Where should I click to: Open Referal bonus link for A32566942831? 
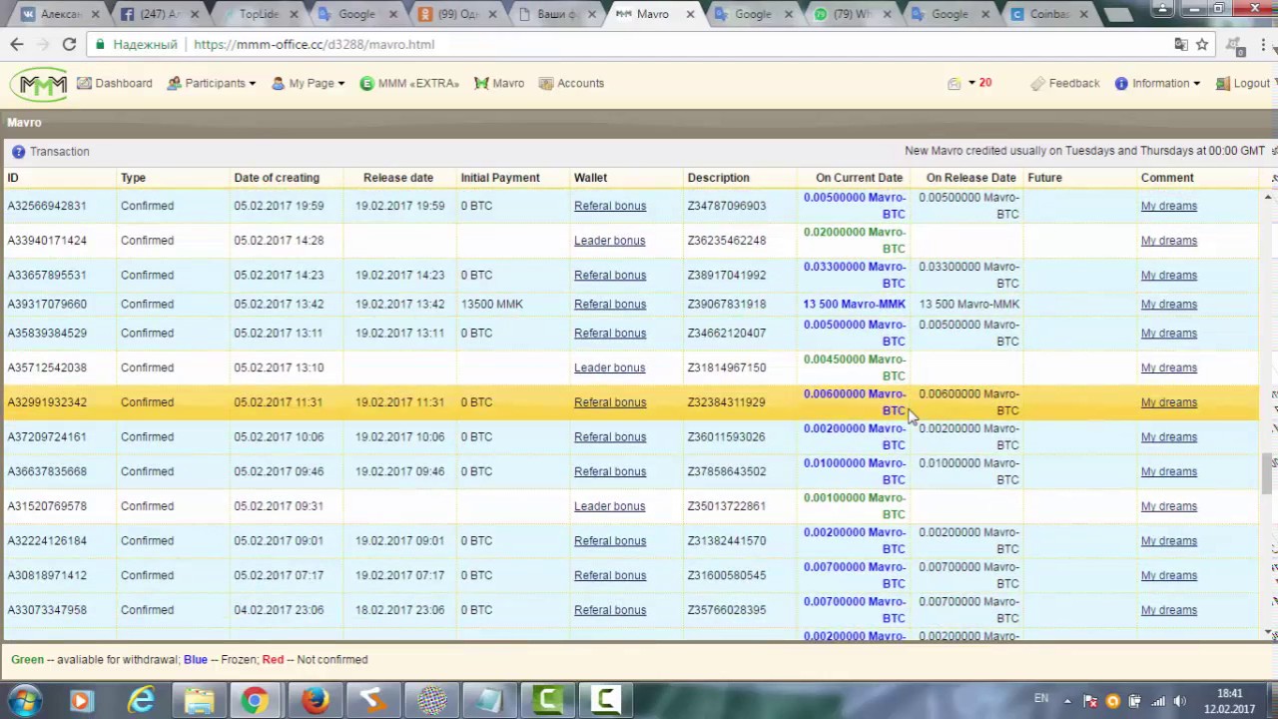point(610,206)
